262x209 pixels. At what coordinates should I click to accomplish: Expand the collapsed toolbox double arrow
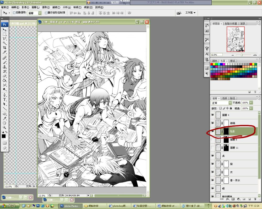click(2, 19)
